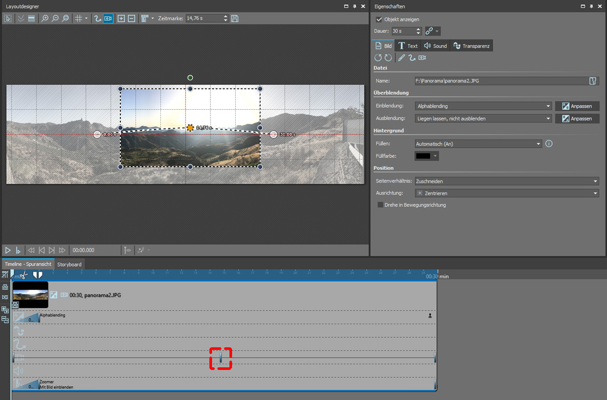
Task: Toggle the camera pan mode icon in Layoutdesigner
Action: pyautogui.click(x=108, y=19)
